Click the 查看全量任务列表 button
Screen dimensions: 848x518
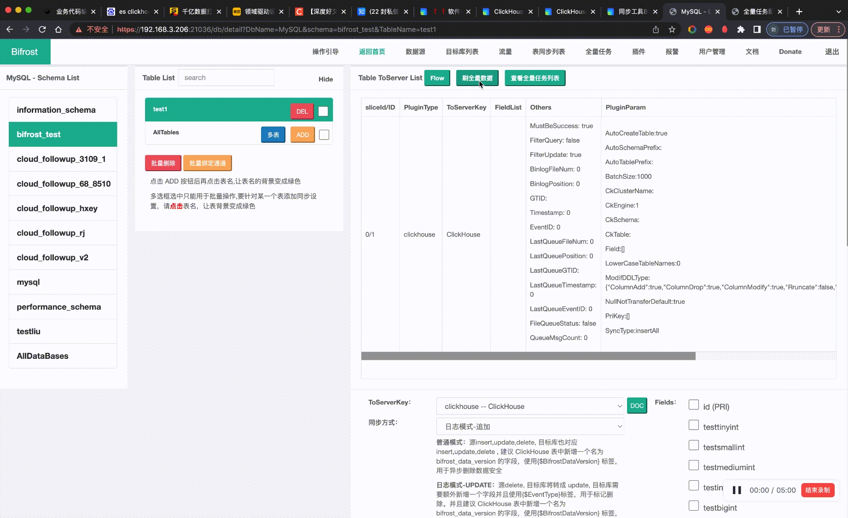535,78
